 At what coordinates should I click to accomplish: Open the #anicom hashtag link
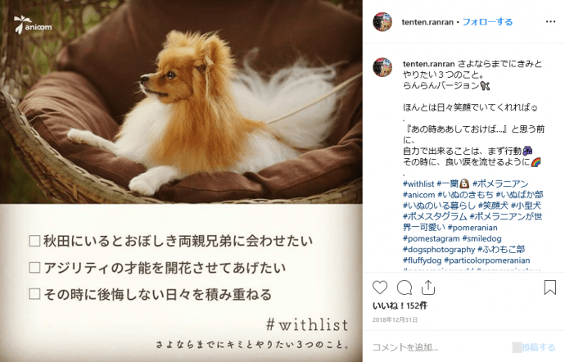click(x=418, y=195)
